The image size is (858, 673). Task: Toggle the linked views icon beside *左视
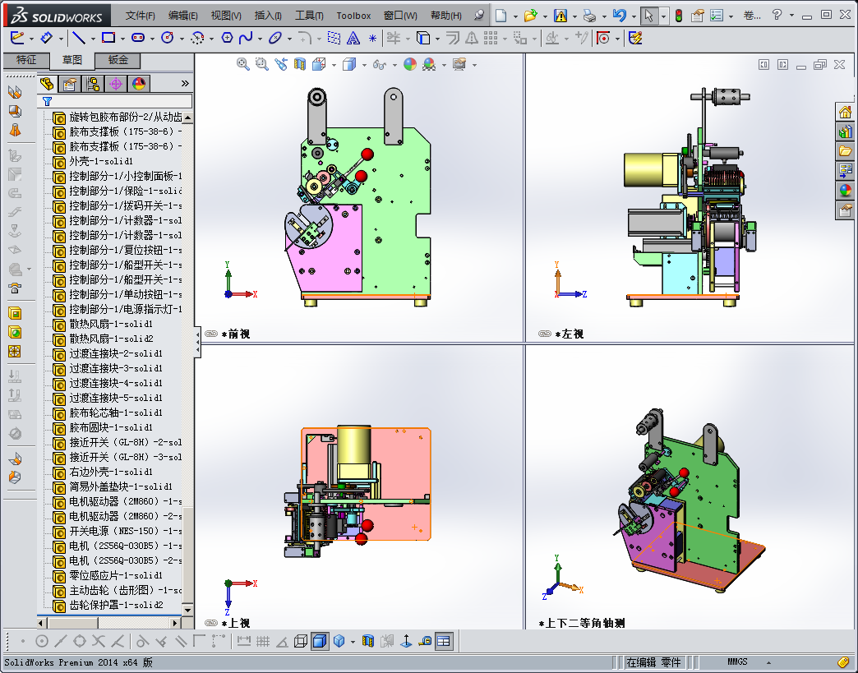click(x=544, y=334)
